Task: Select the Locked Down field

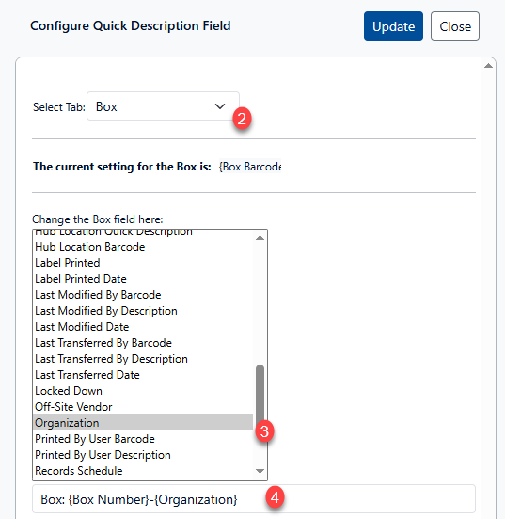Action: [x=143, y=391]
